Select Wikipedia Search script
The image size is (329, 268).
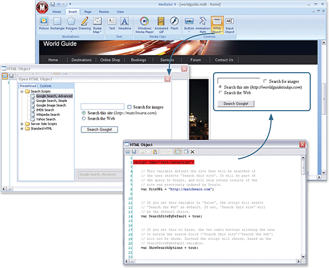pos(48,115)
